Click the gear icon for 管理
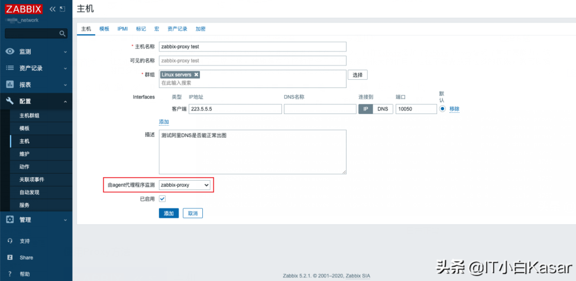The width and height of the screenshot is (576, 281). point(10,220)
